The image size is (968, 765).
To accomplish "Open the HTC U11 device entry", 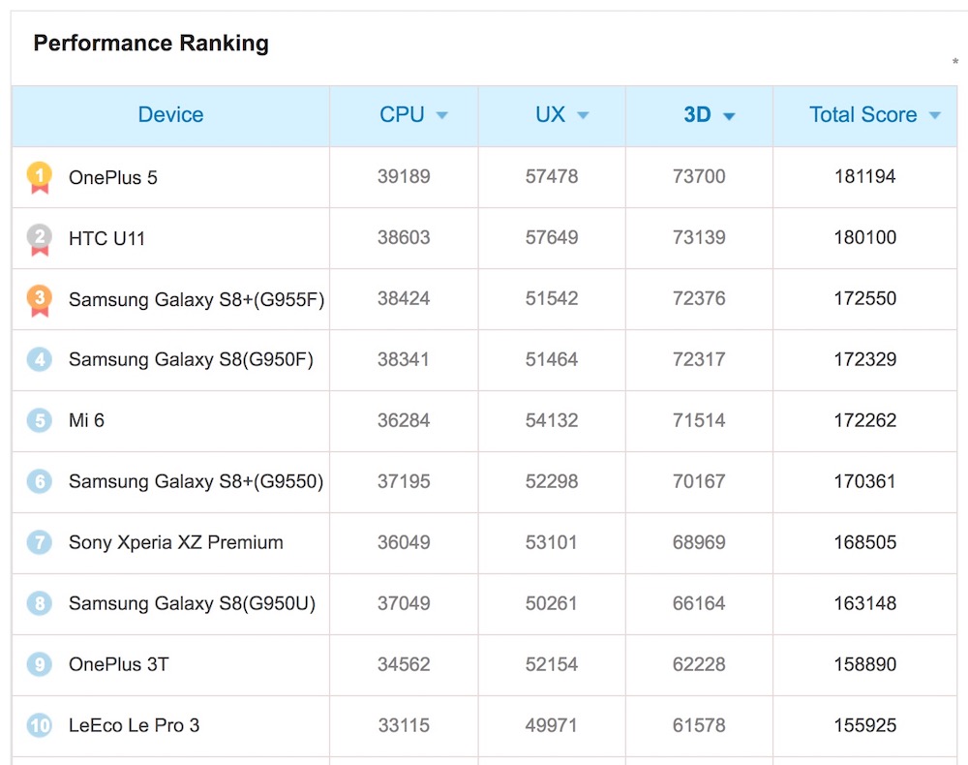I will pos(106,238).
